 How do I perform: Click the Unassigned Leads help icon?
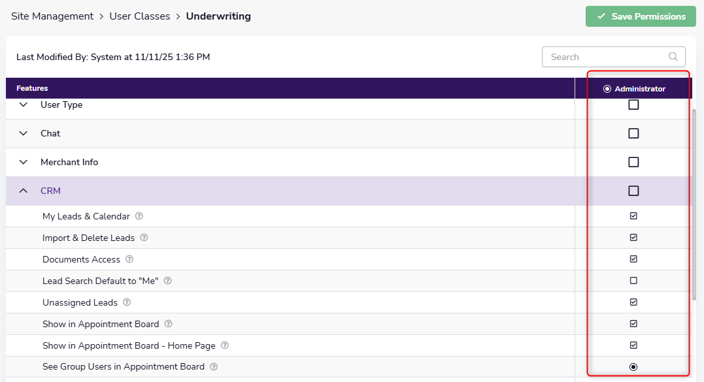(127, 302)
